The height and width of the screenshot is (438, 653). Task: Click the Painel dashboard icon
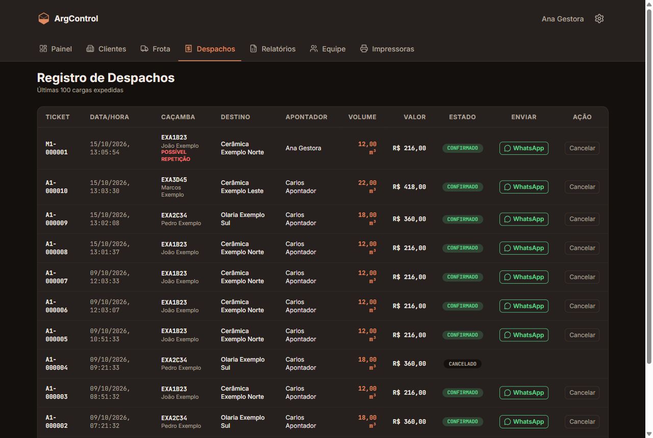point(43,49)
